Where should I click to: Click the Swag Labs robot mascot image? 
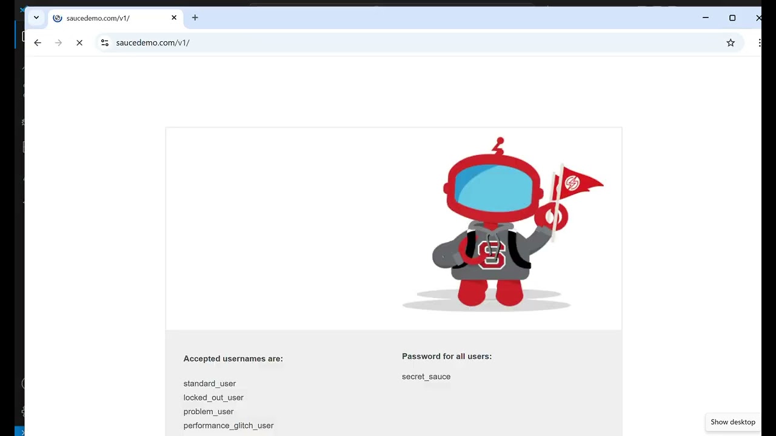pos(503,224)
